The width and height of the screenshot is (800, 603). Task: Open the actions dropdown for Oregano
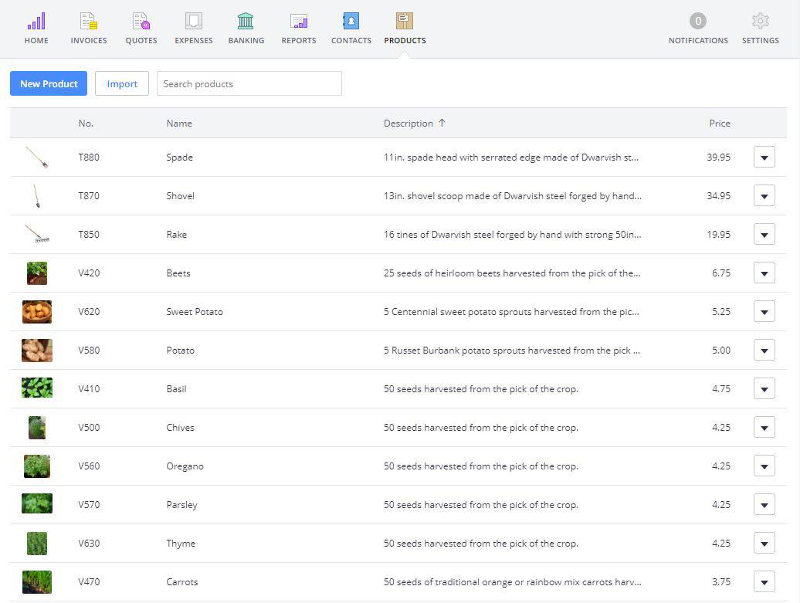pyautogui.click(x=764, y=466)
